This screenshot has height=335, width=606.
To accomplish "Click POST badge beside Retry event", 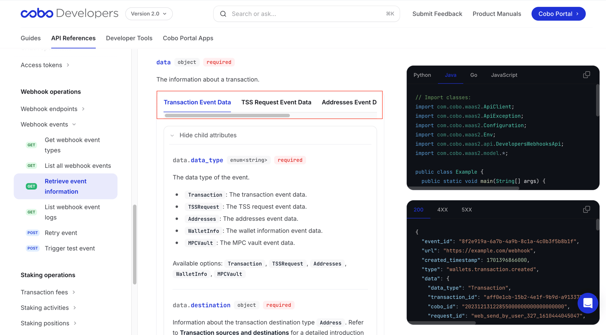I will click(33, 233).
